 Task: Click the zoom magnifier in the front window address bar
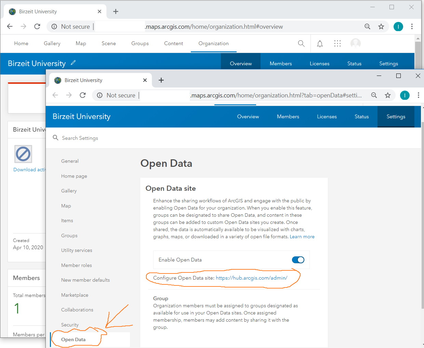pyautogui.click(x=374, y=95)
